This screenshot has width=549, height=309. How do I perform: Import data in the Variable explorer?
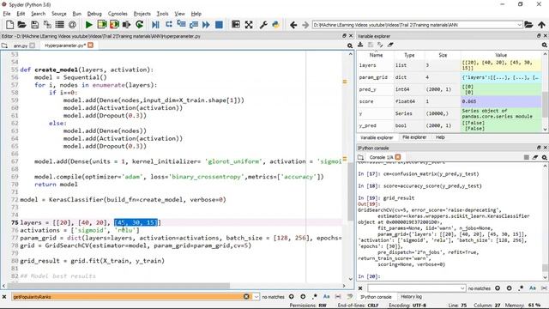pos(360,45)
